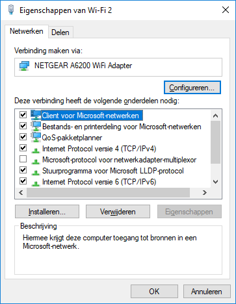Click the Microsoft LLDP-protocol icon
This screenshot has height=304, width=236.
pyautogui.click(x=36, y=172)
